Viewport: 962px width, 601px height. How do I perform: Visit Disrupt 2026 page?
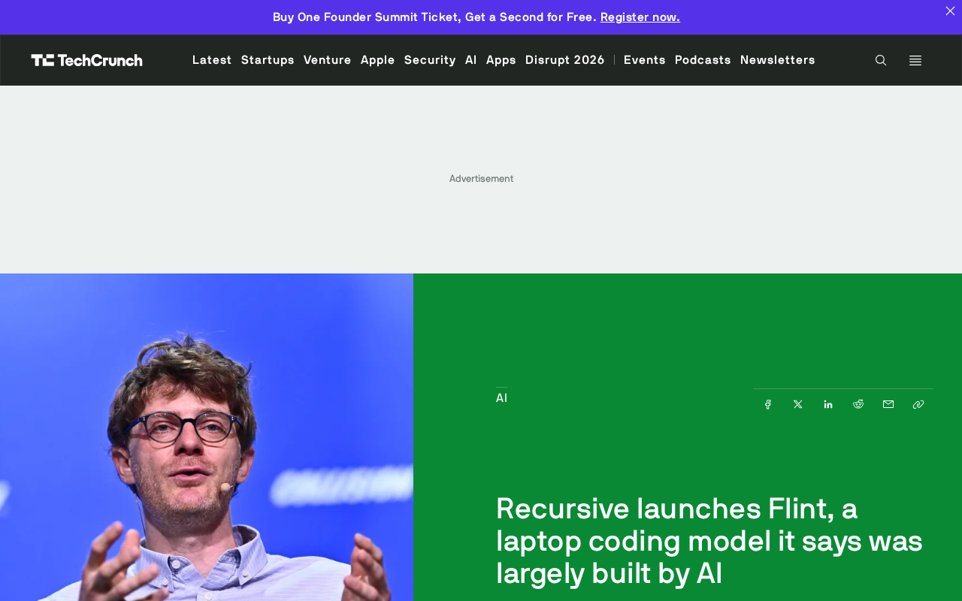(565, 60)
